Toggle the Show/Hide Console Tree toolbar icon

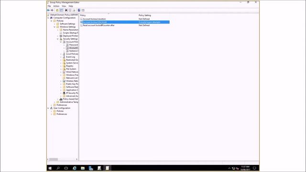[61, 10]
